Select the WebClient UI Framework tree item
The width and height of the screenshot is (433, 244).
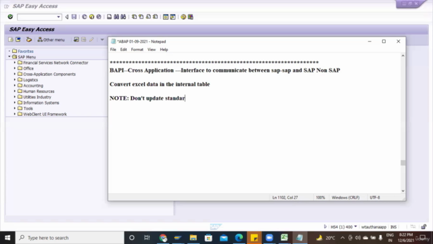click(x=45, y=115)
